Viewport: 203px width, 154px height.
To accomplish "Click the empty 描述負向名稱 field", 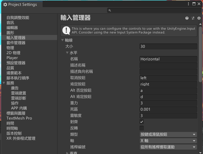I will pyautogui.click(x=168, y=71).
